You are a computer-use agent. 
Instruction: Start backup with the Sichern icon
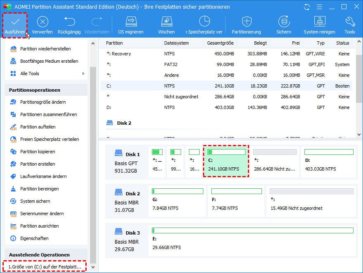click(283, 22)
